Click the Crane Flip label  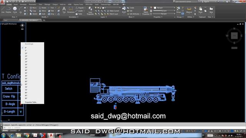pos(9,96)
